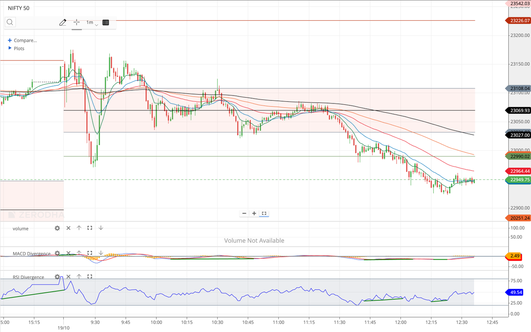
Task: Zoom out the chart with minus button
Action: pos(244,214)
